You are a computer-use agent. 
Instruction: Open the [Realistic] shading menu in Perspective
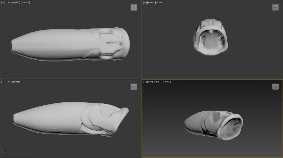tap(166, 82)
